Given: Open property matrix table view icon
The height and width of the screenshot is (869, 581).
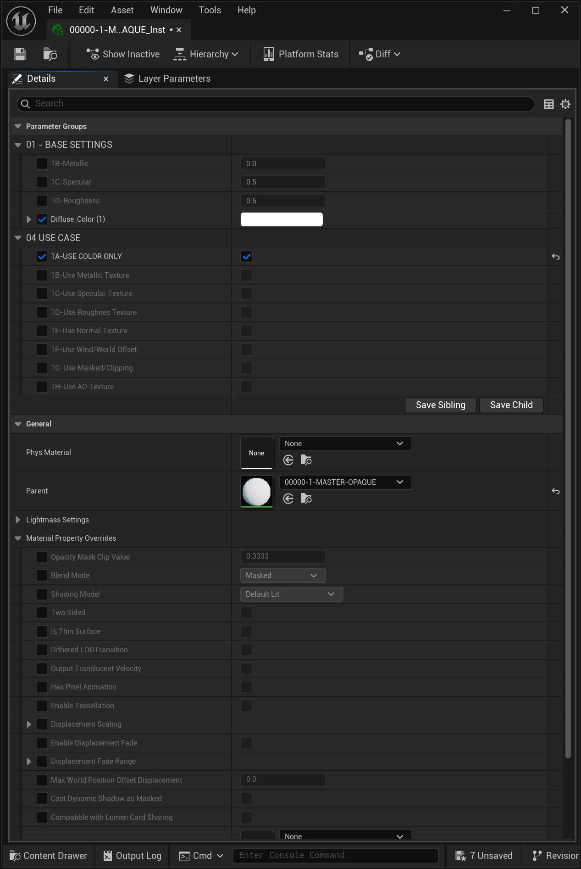Looking at the screenshot, I should [x=548, y=104].
